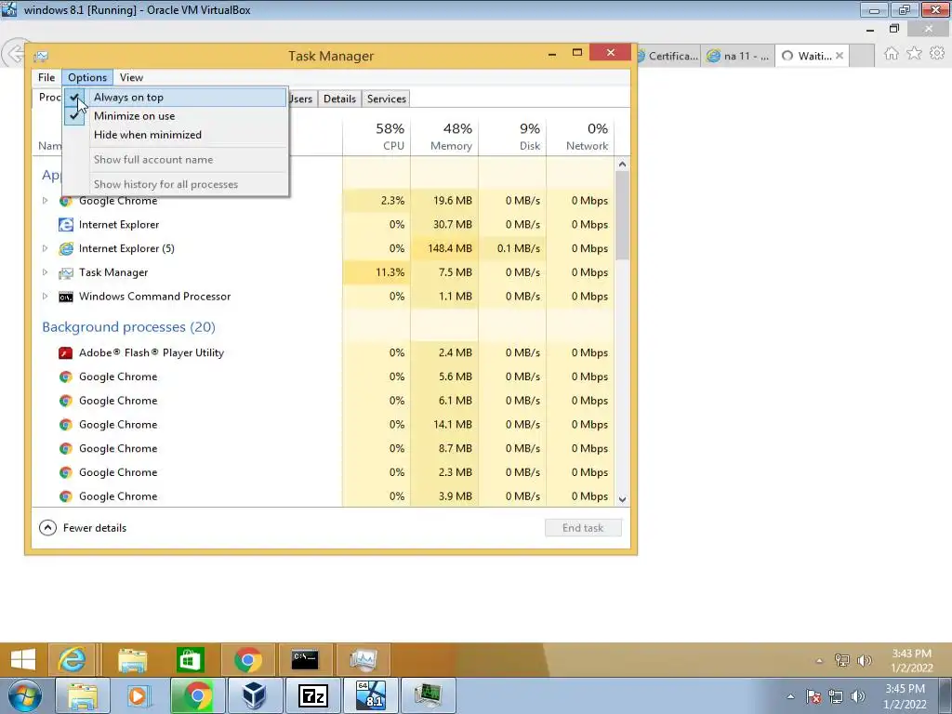Show hidden icons in guest tray

pyautogui.click(x=819, y=661)
